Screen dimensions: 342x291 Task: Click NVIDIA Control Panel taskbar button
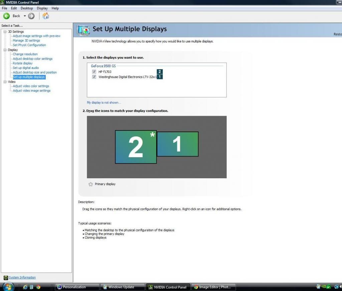[168, 287]
